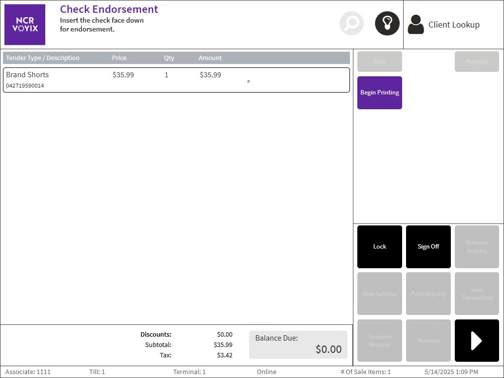Image resolution: width=504 pixels, height=378 pixels.
Task: Open the Keypad
Action: 476,62
